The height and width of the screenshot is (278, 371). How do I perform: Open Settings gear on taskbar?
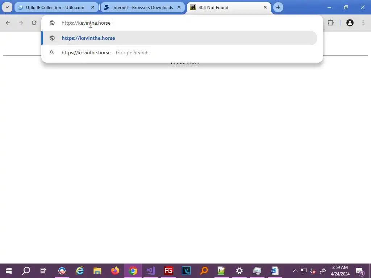coord(239,271)
